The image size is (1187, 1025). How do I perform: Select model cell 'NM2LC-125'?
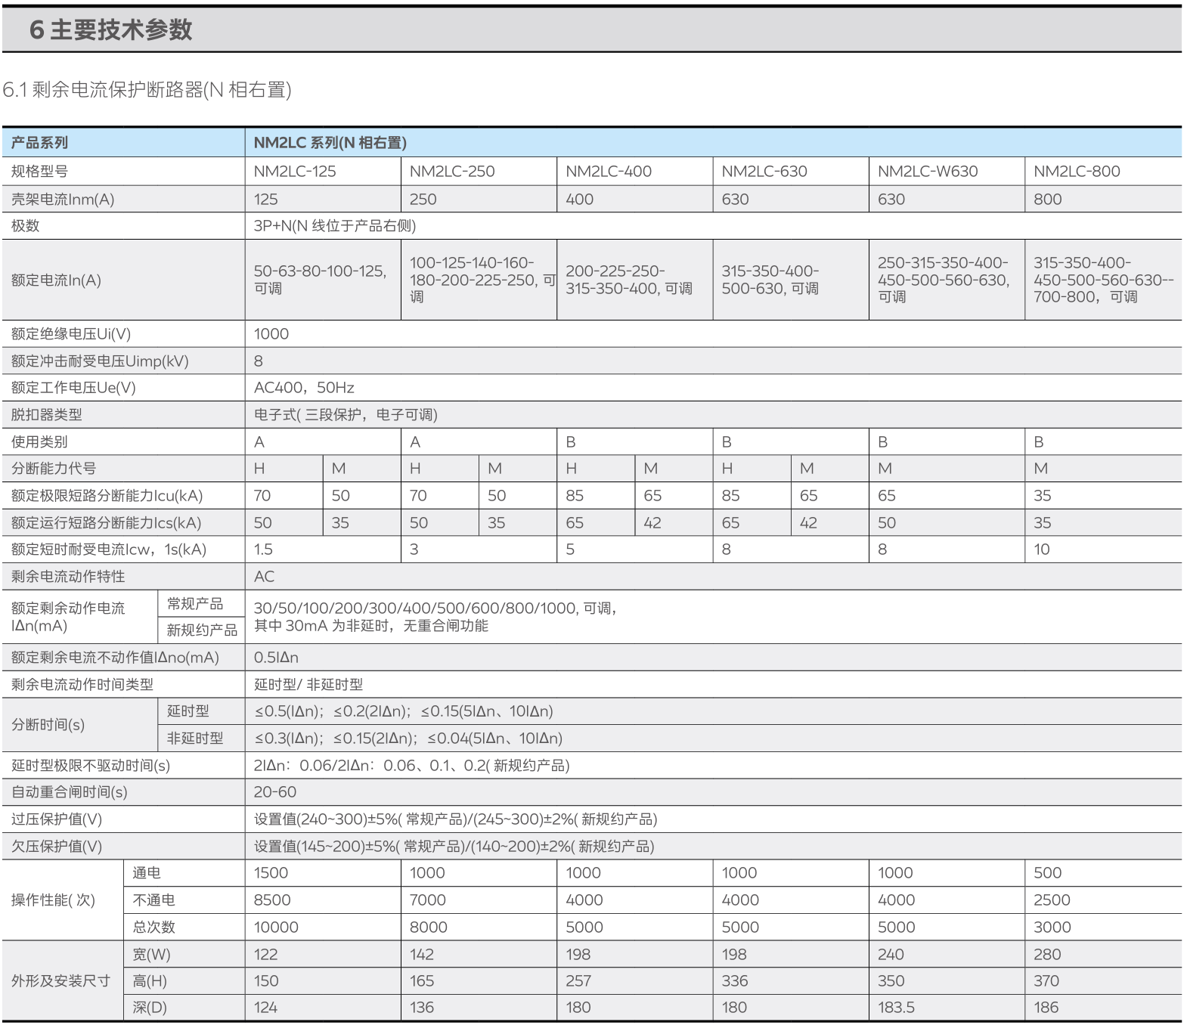[x=295, y=172]
